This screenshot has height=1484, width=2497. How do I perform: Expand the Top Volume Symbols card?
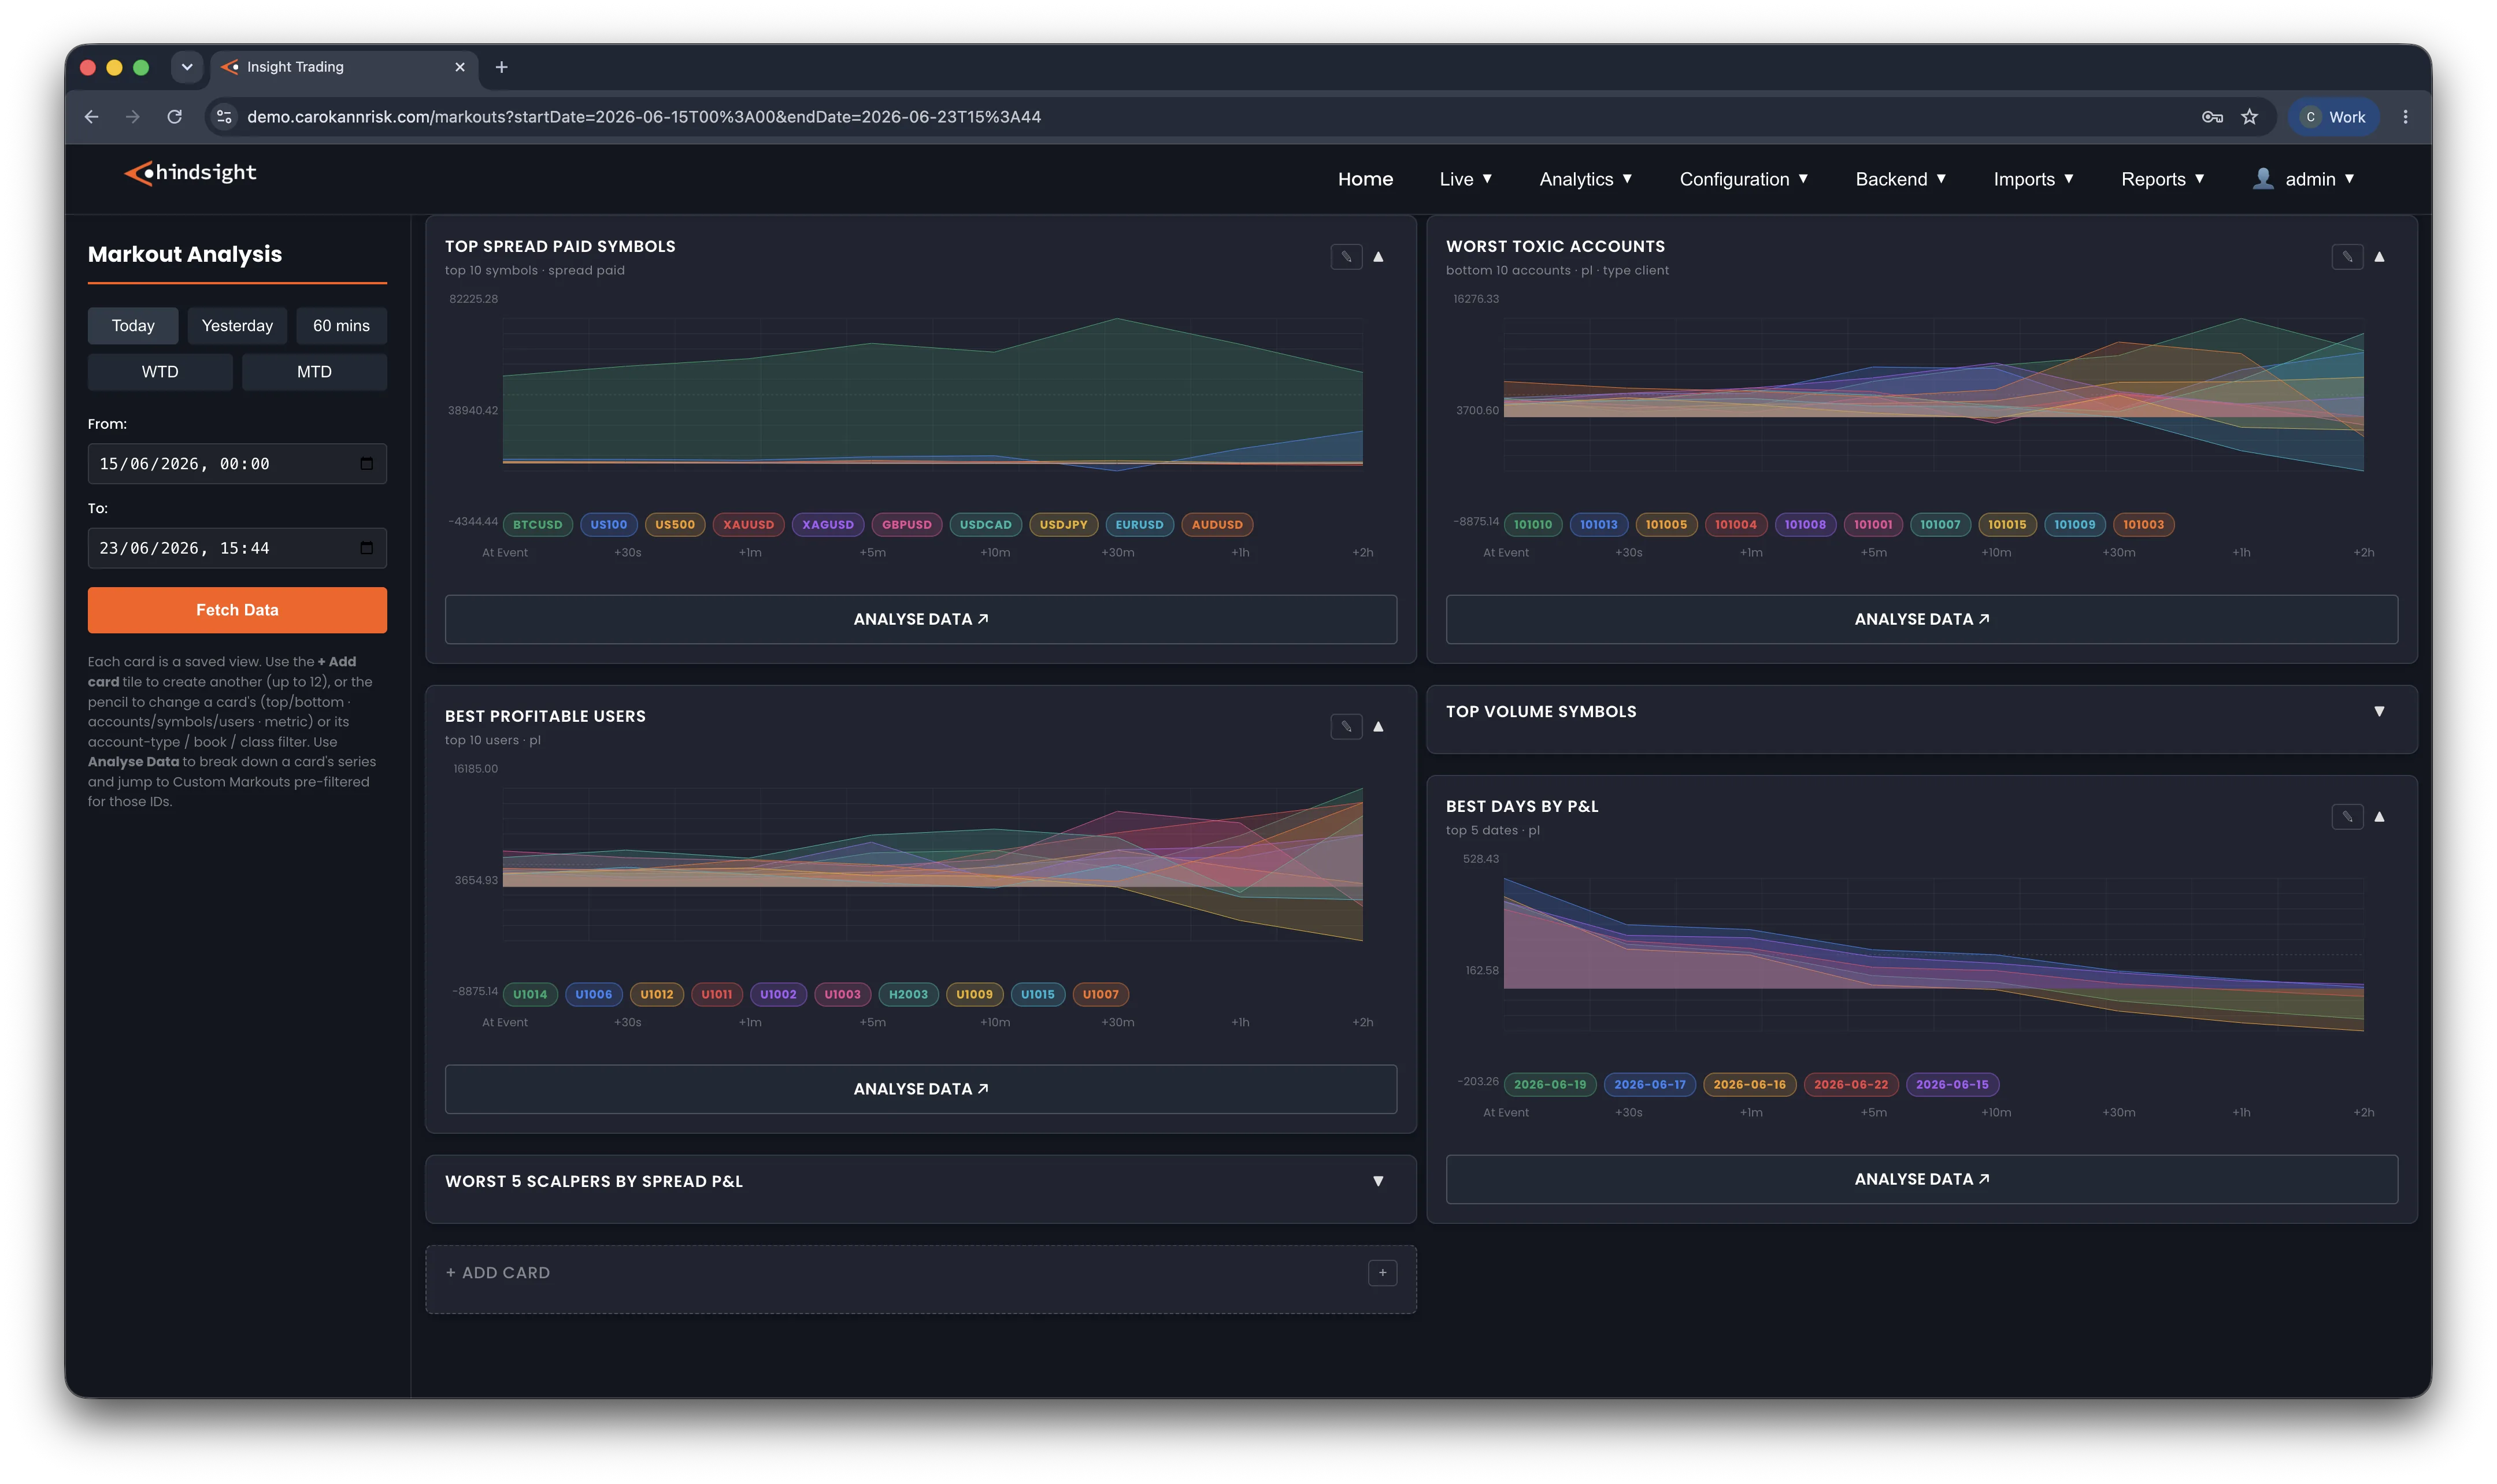click(x=2379, y=712)
